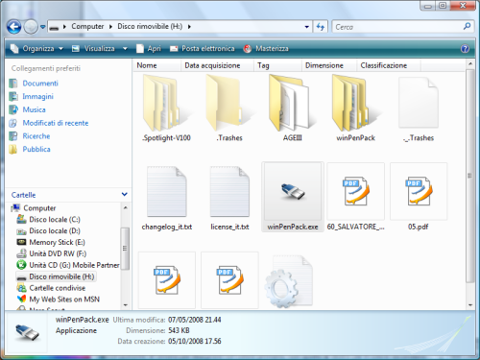The image size is (480, 360).
Task: Open recent pages dropdown beside nav arrows
Action: coord(42,27)
